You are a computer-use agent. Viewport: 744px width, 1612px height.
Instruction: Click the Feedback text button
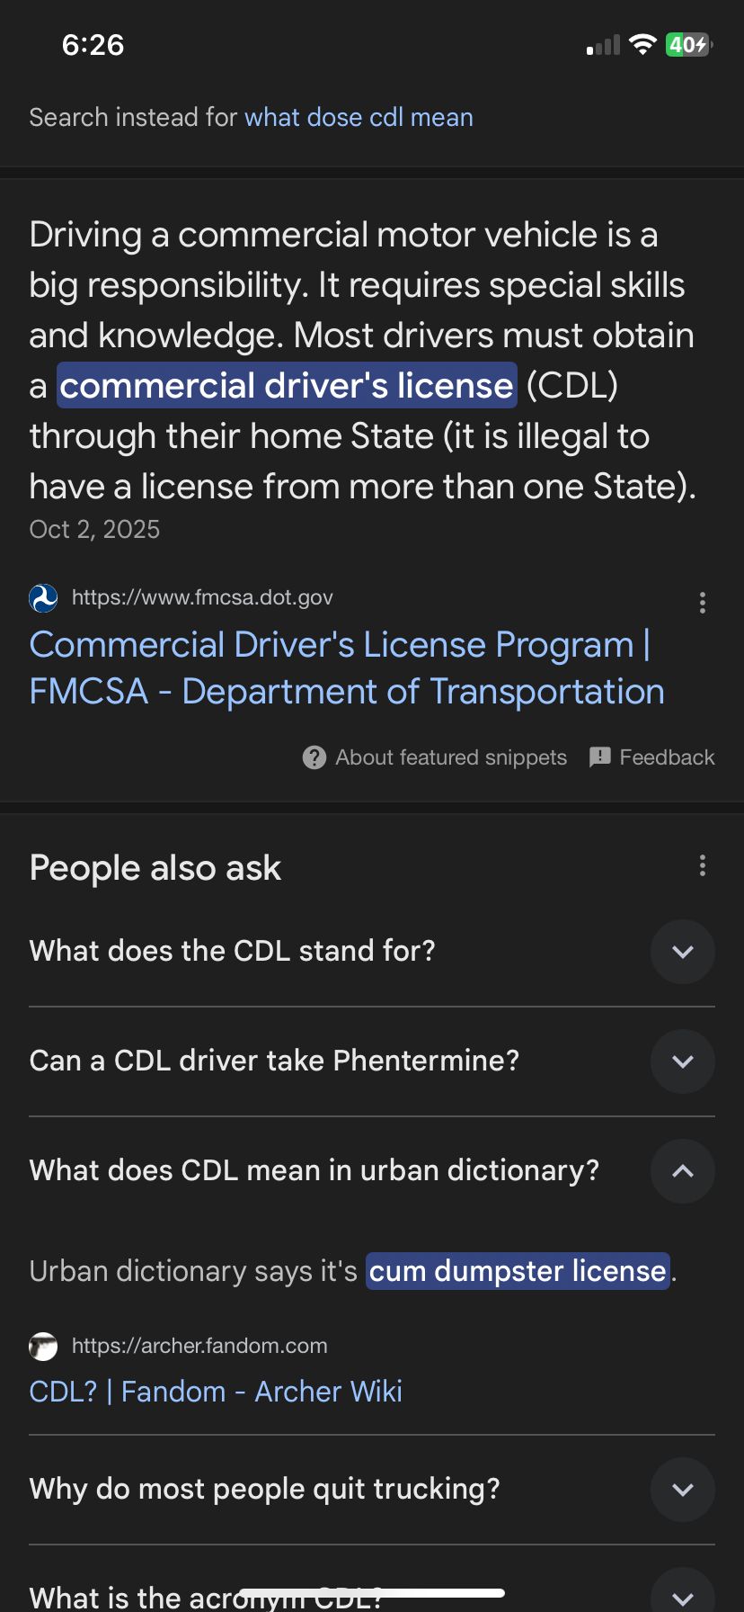tap(667, 757)
